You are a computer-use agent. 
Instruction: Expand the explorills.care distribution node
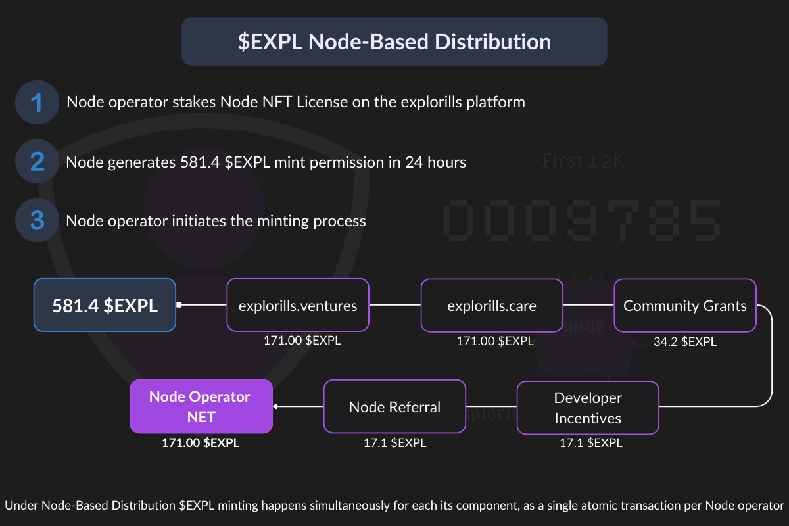coord(492,305)
